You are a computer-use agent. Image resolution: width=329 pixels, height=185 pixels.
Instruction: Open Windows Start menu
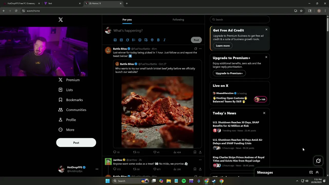point(107,181)
